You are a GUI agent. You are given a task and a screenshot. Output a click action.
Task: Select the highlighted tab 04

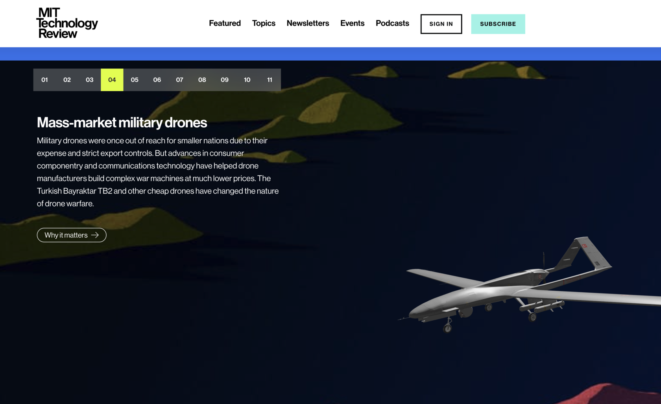[x=112, y=80]
